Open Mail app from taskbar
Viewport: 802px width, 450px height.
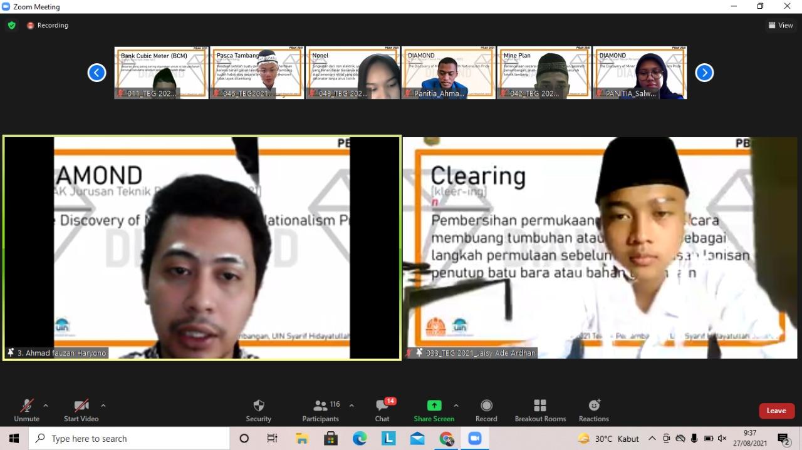[417, 439]
